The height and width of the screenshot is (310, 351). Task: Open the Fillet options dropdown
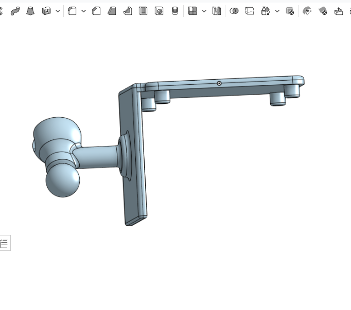pos(83,11)
